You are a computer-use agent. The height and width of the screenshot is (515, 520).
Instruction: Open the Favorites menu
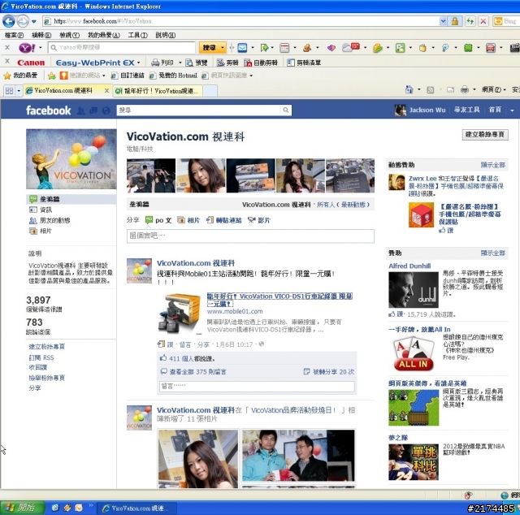(104, 35)
